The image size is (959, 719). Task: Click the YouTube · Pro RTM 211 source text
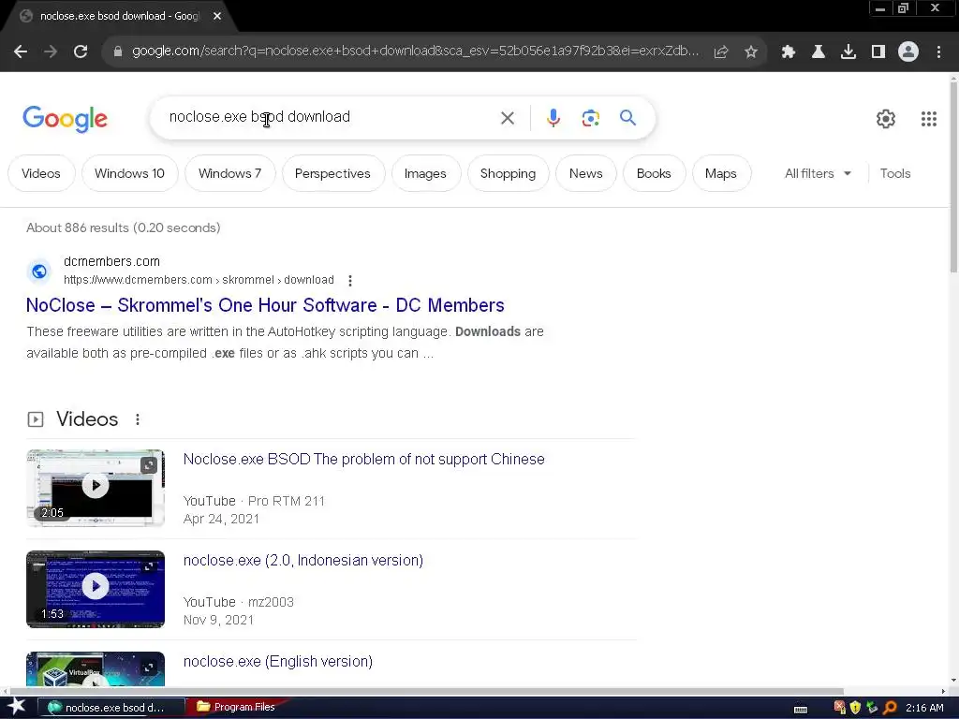(x=254, y=501)
